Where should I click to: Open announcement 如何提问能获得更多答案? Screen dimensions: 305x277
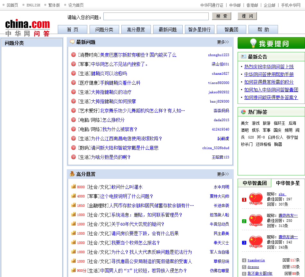pyautogui.click(x=271, y=97)
